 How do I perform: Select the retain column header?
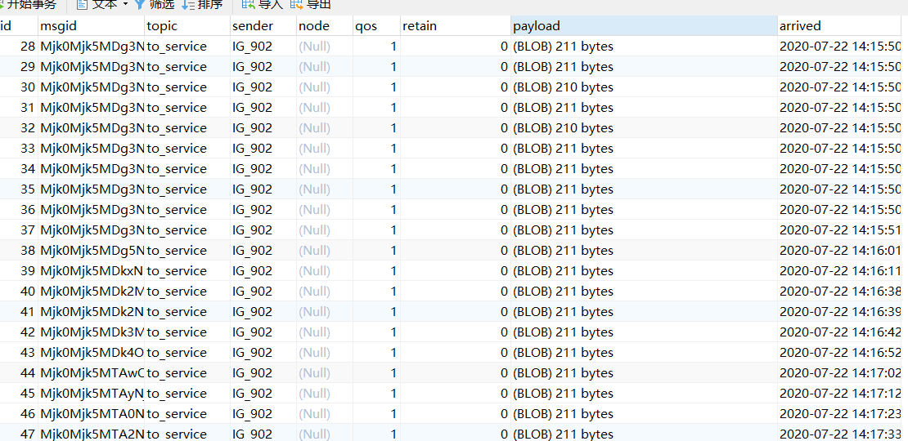point(455,26)
